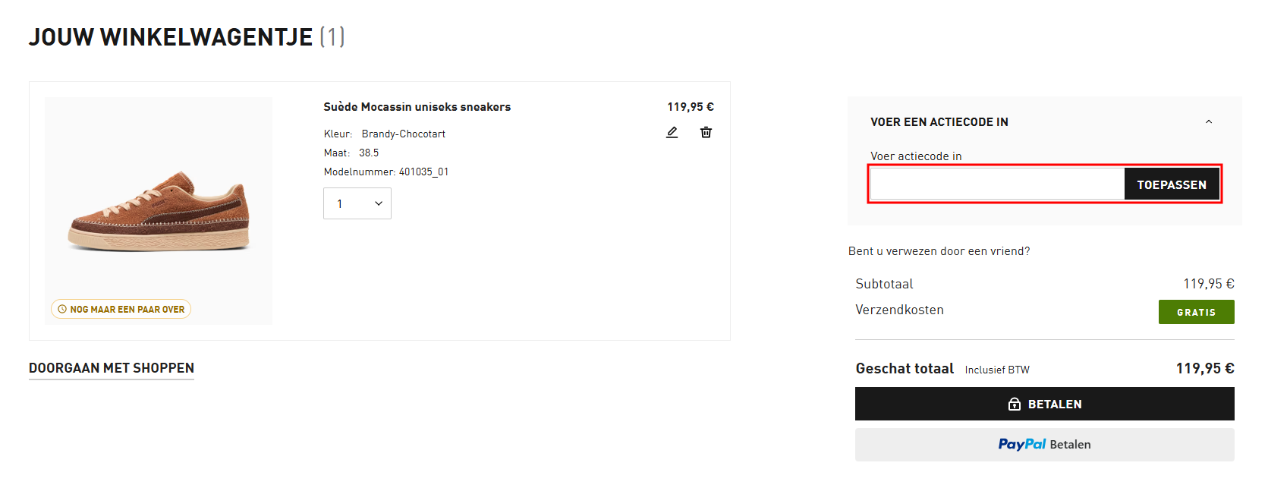The width and height of the screenshot is (1268, 488).
Task: Pay using the PayPal Betalen button
Action: tap(1044, 445)
